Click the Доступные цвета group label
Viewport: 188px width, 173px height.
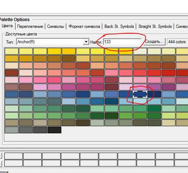21,34
